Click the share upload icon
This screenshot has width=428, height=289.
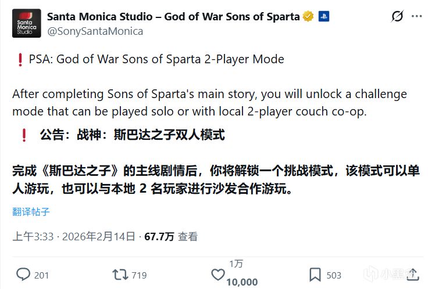point(411,274)
